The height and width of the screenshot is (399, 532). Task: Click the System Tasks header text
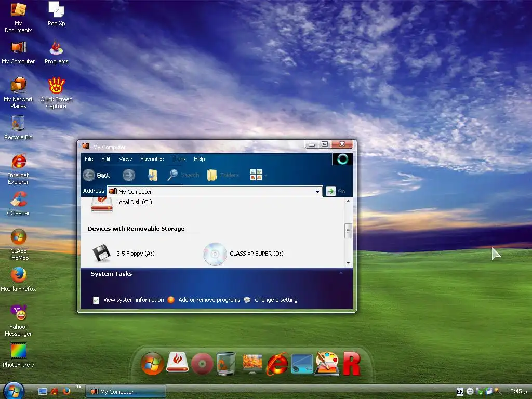pyautogui.click(x=111, y=274)
